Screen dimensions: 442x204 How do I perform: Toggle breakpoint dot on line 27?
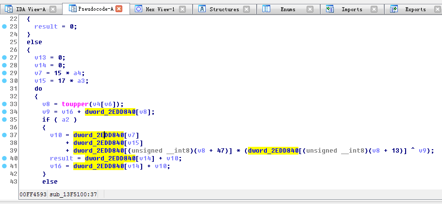(x=4, y=57)
